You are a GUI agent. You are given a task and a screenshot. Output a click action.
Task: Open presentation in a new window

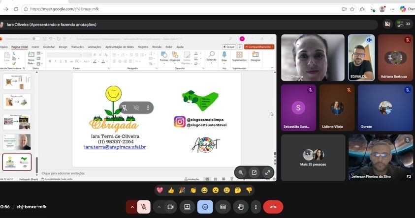tap(254, 172)
